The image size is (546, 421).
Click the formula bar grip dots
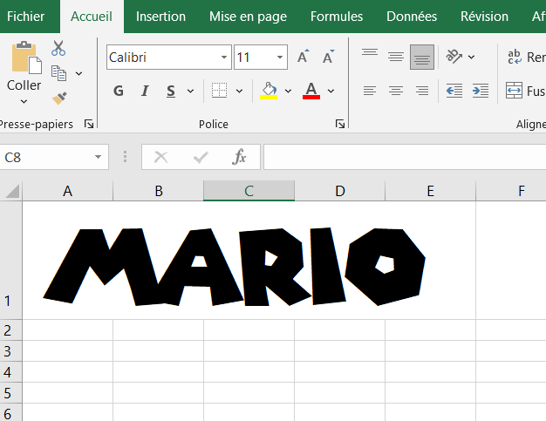point(125,157)
